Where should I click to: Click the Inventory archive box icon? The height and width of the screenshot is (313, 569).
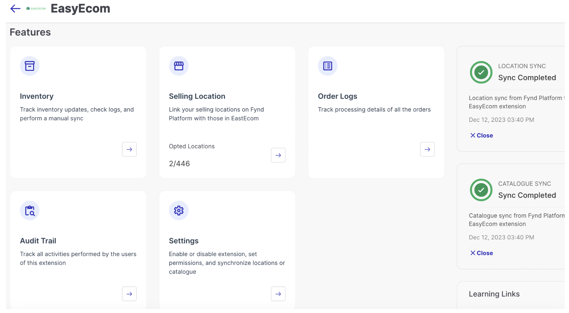pos(30,66)
